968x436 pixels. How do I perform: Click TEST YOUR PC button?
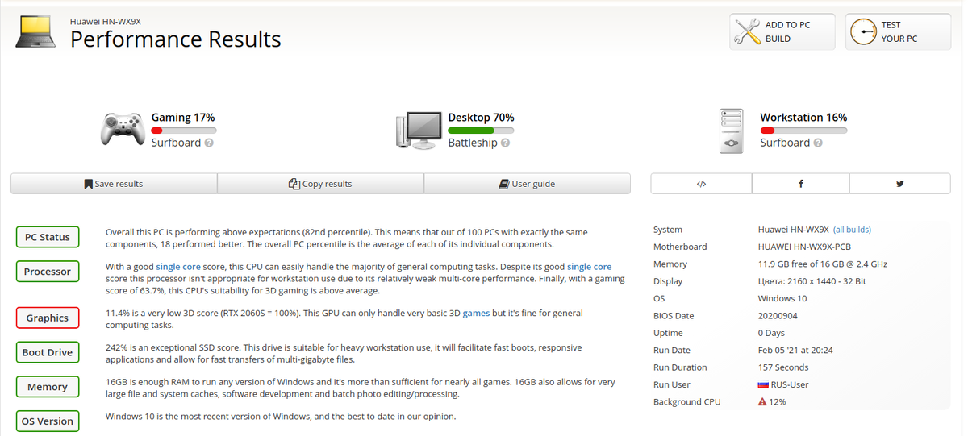click(898, 32)
